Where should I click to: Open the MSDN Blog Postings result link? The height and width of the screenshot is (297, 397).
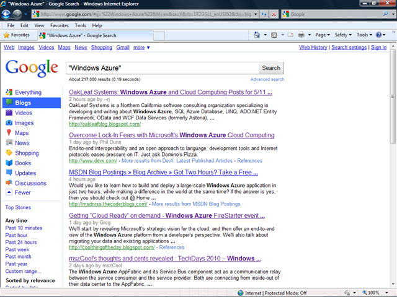tap(163, 172)
